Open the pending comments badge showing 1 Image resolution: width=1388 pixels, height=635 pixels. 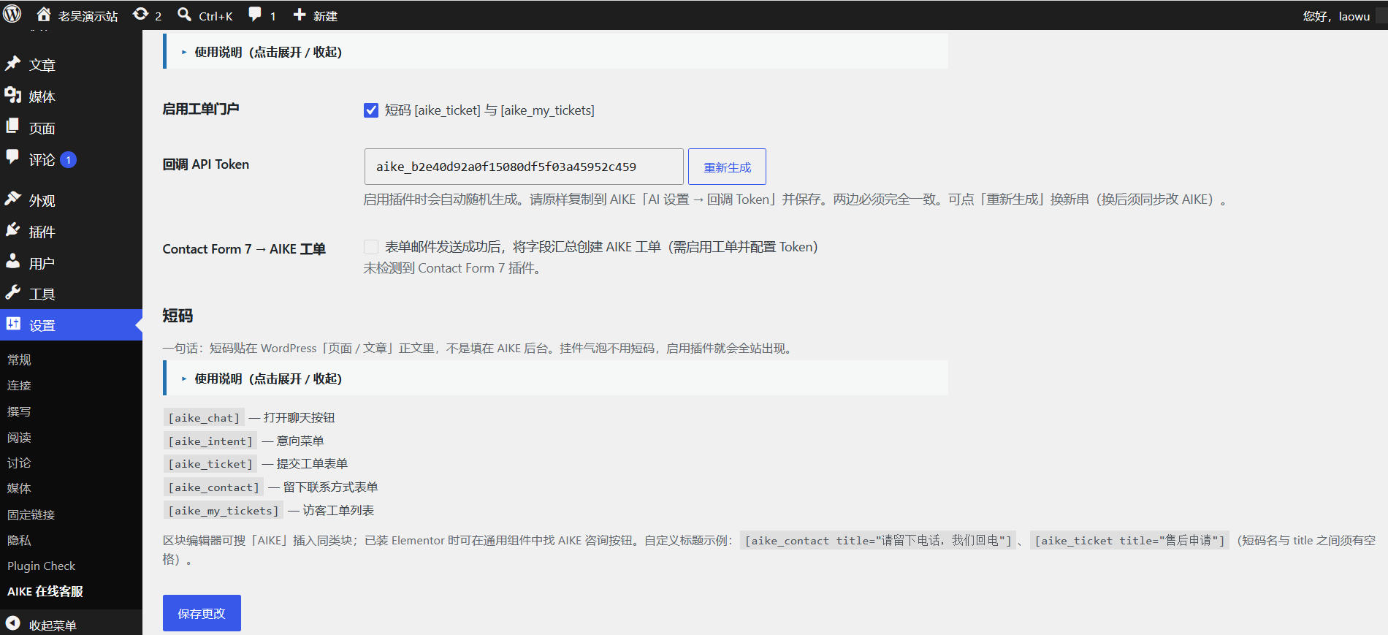tap(69, 160)
